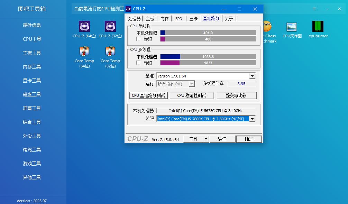Open the CPU-Z (64位) icon
Screen dimensions: 348x204
pos(84,26)
